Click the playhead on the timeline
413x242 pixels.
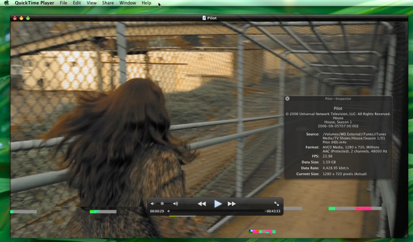[x=168, y=211]
